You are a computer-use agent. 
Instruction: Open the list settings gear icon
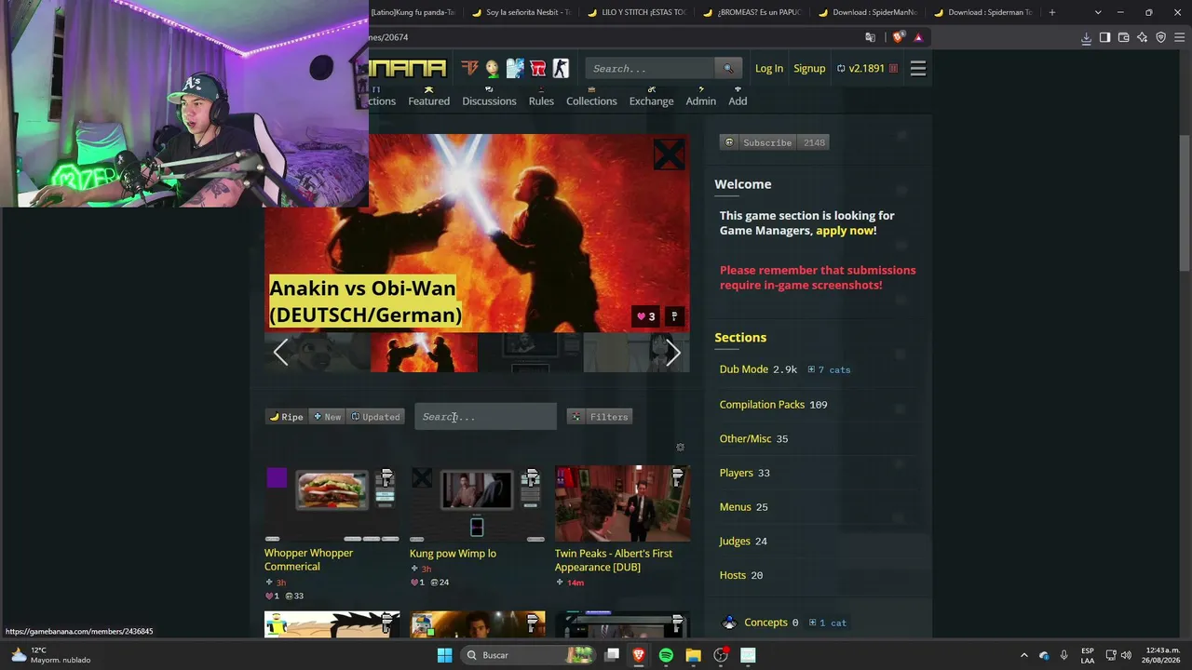[x=680, y=448]
